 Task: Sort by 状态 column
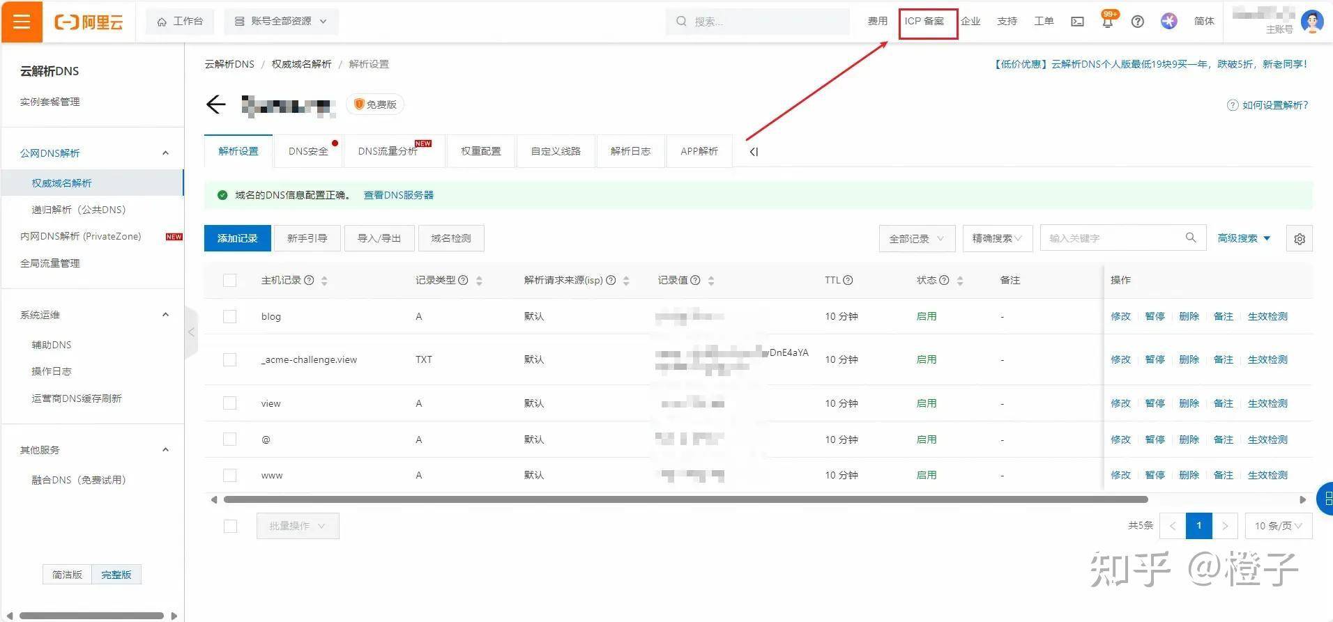(960, 281)
